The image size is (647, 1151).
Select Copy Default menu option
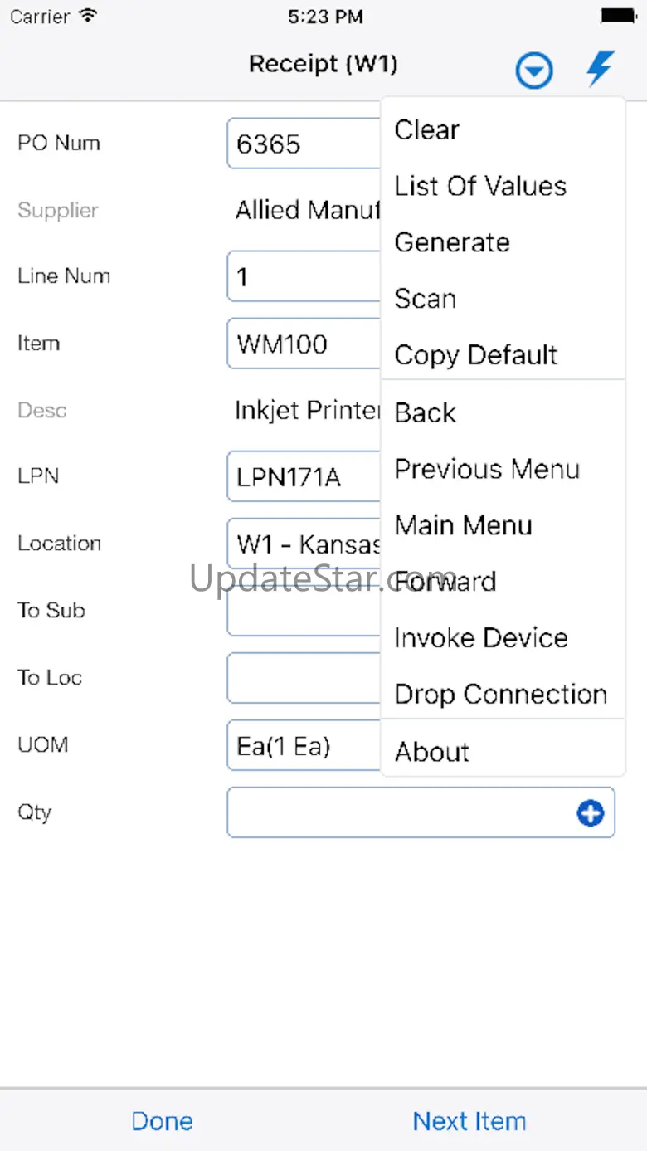(x=476, y=355)
